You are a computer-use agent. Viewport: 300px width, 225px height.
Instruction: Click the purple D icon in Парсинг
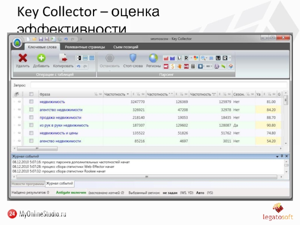[x=217, y=66]
